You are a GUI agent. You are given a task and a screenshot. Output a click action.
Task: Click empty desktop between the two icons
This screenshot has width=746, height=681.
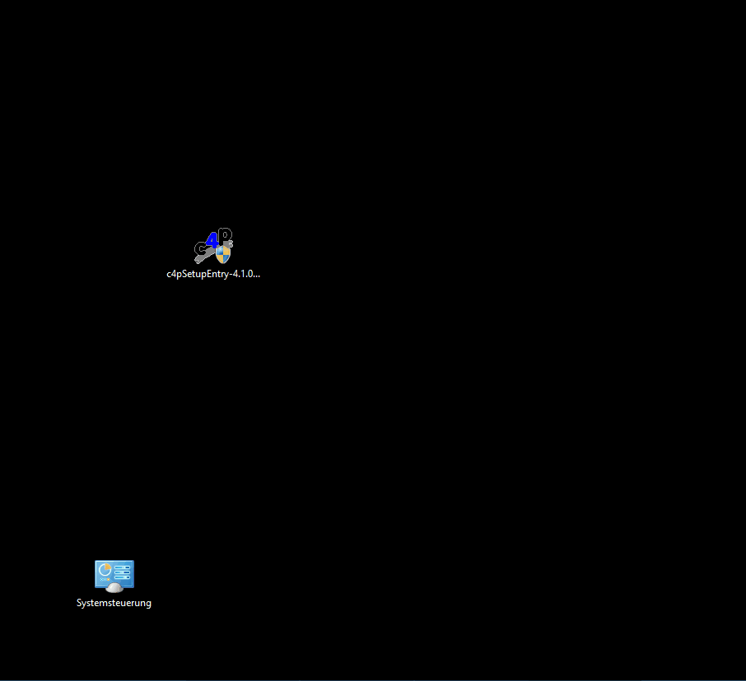[165, 419]
